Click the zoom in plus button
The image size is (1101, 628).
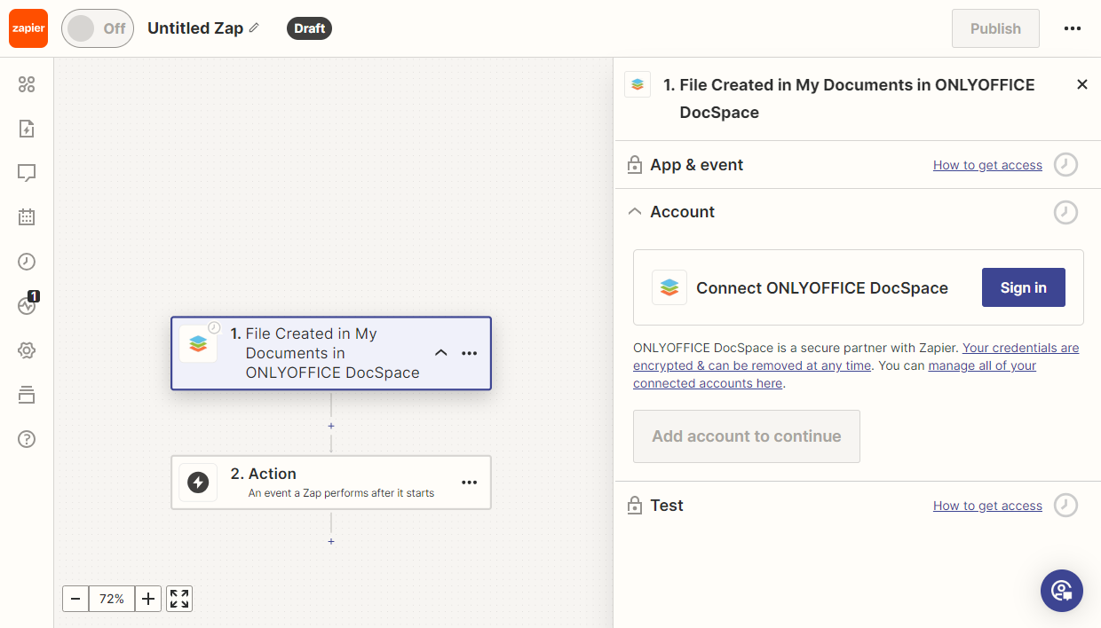[148, 599]
